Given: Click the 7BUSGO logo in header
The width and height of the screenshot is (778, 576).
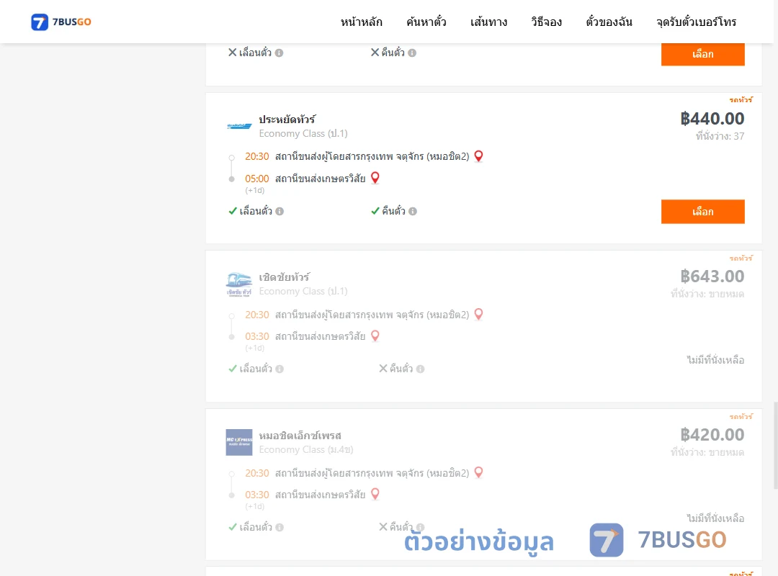Looking at the screenshot, I should [x=61, y=22].
